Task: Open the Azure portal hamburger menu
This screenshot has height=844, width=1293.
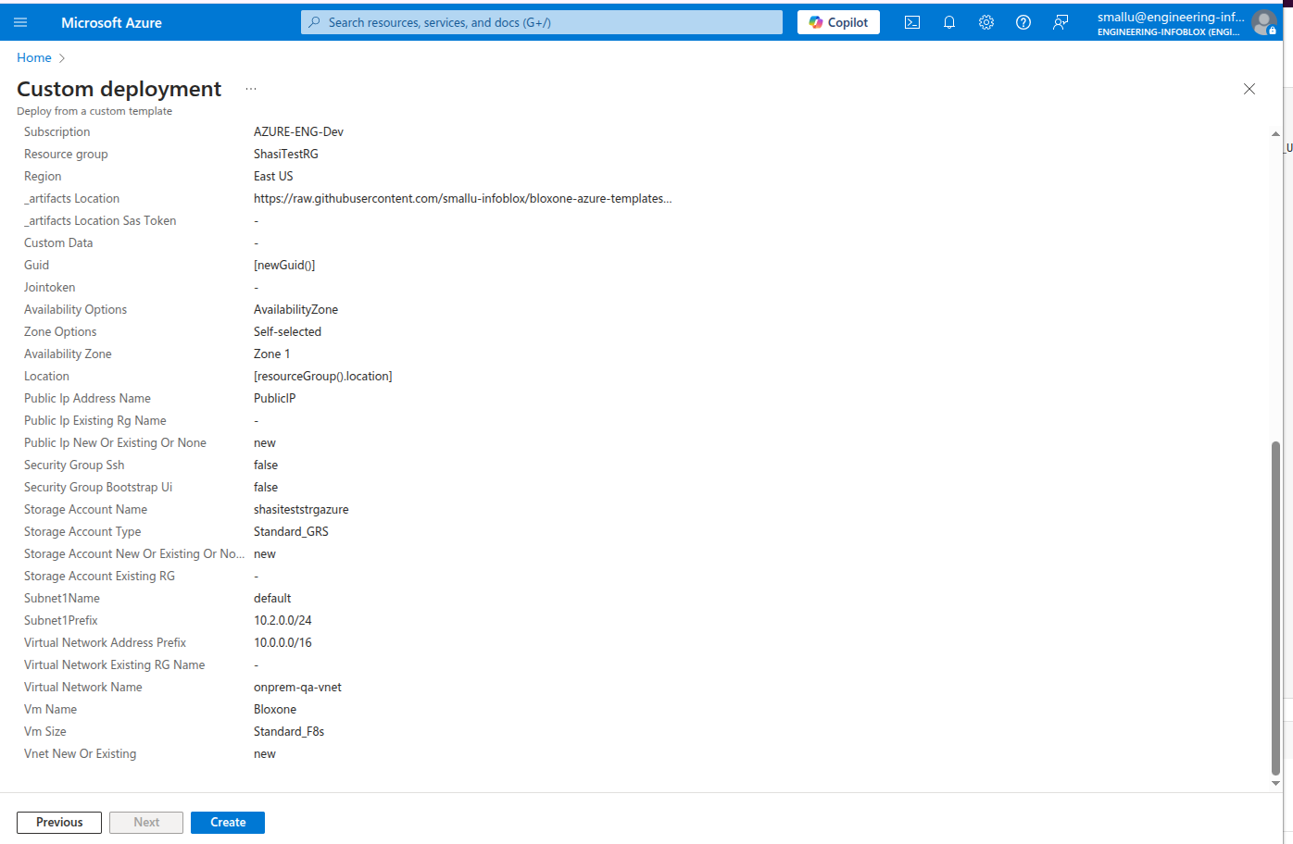Action: click(x=20, y=22)
